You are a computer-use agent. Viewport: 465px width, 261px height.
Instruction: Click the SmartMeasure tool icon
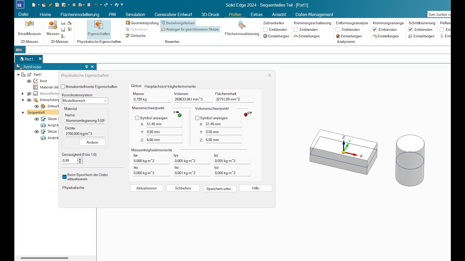(29, 25)
